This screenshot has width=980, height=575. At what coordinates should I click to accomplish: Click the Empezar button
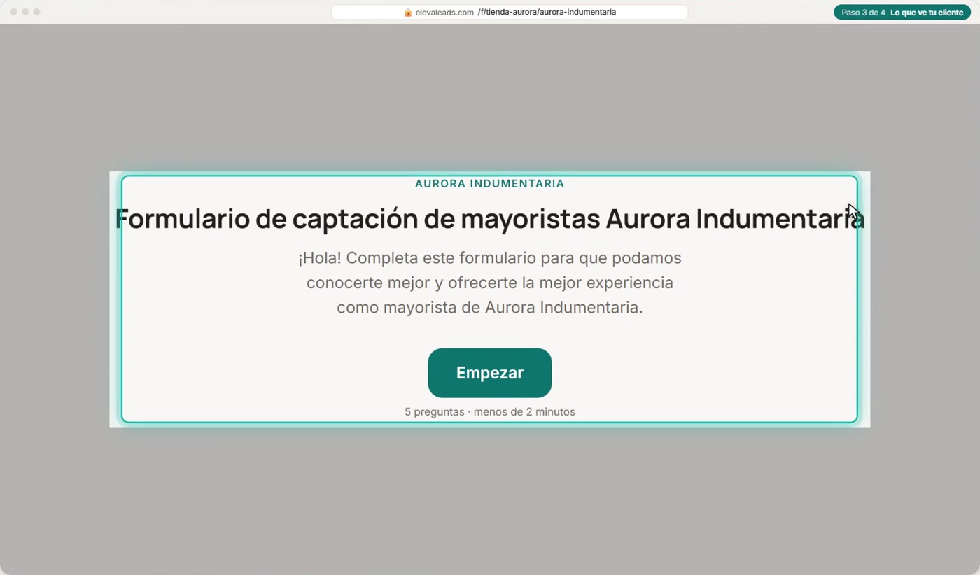click(x=490, y=373)
